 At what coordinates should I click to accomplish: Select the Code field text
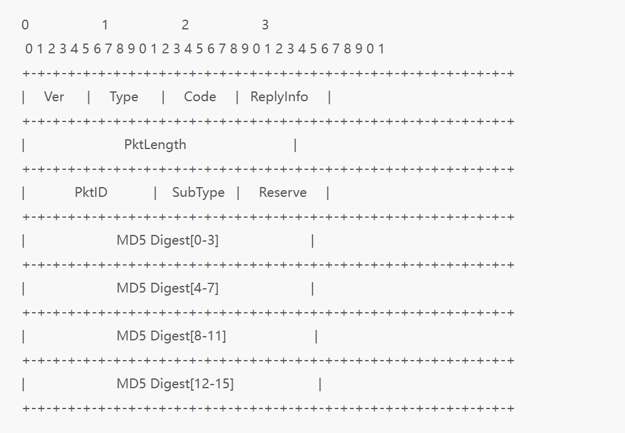coord(200,97)
